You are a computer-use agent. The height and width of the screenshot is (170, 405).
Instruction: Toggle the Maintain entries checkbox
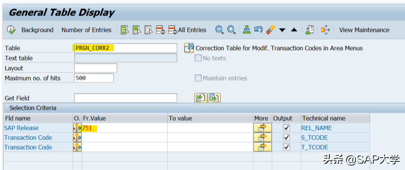coord(198,78)
